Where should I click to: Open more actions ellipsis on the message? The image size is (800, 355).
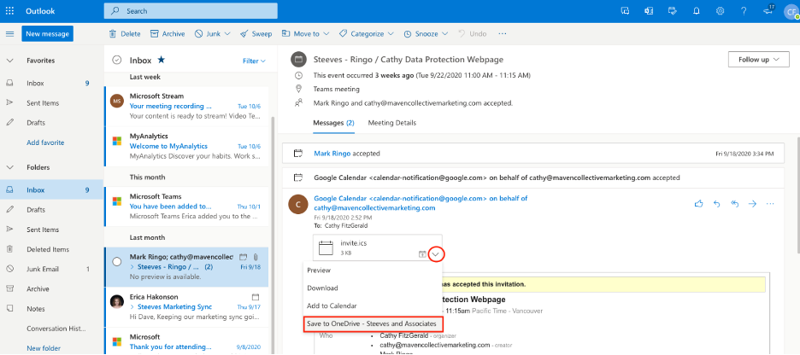770,204
